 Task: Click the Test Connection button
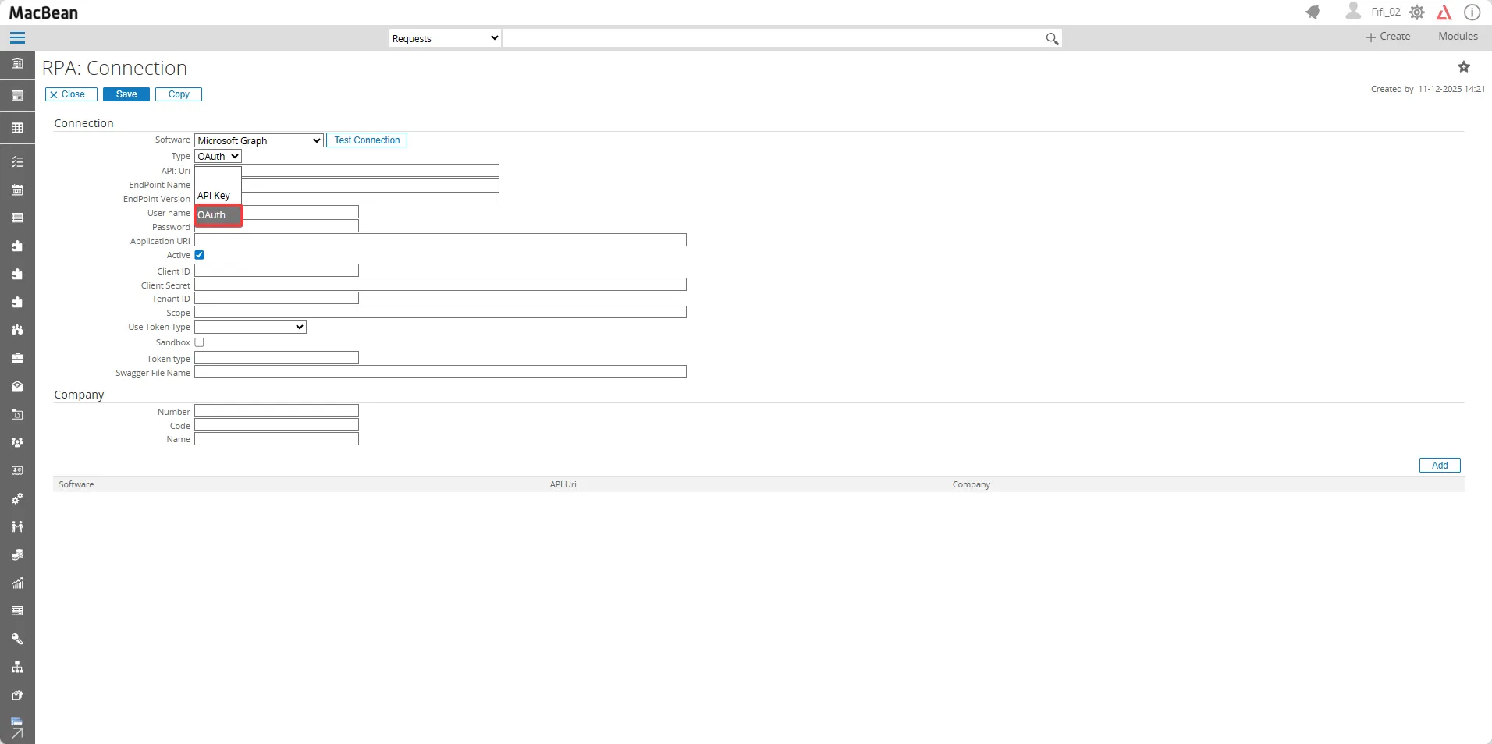coord(367,140)
